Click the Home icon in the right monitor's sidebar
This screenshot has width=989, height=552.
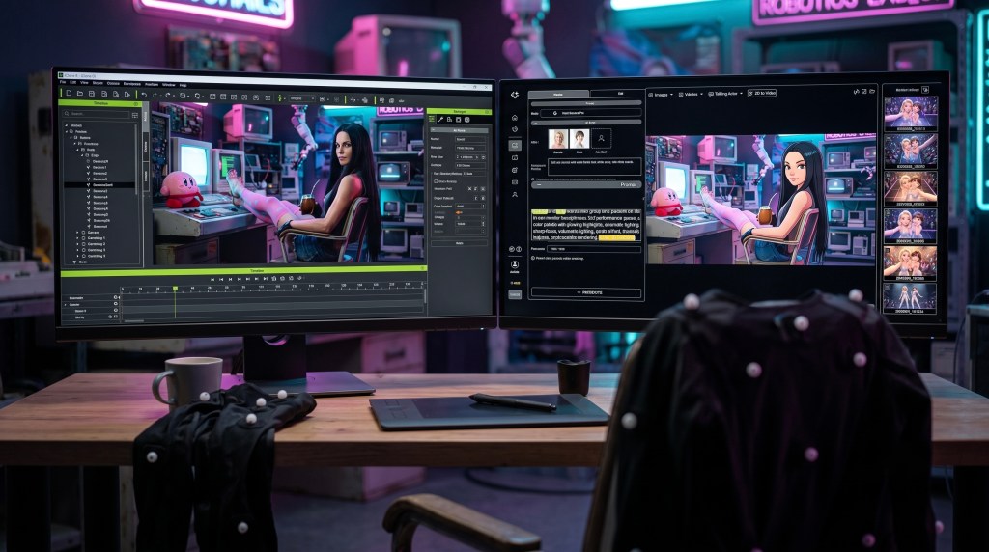coord(515,117)
